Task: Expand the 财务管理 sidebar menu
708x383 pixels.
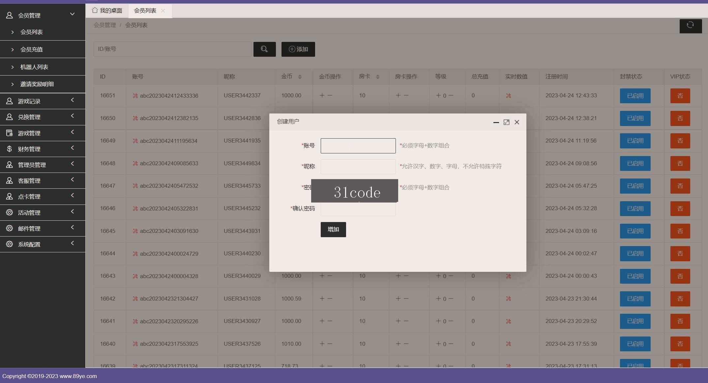Action: point(43,149)
